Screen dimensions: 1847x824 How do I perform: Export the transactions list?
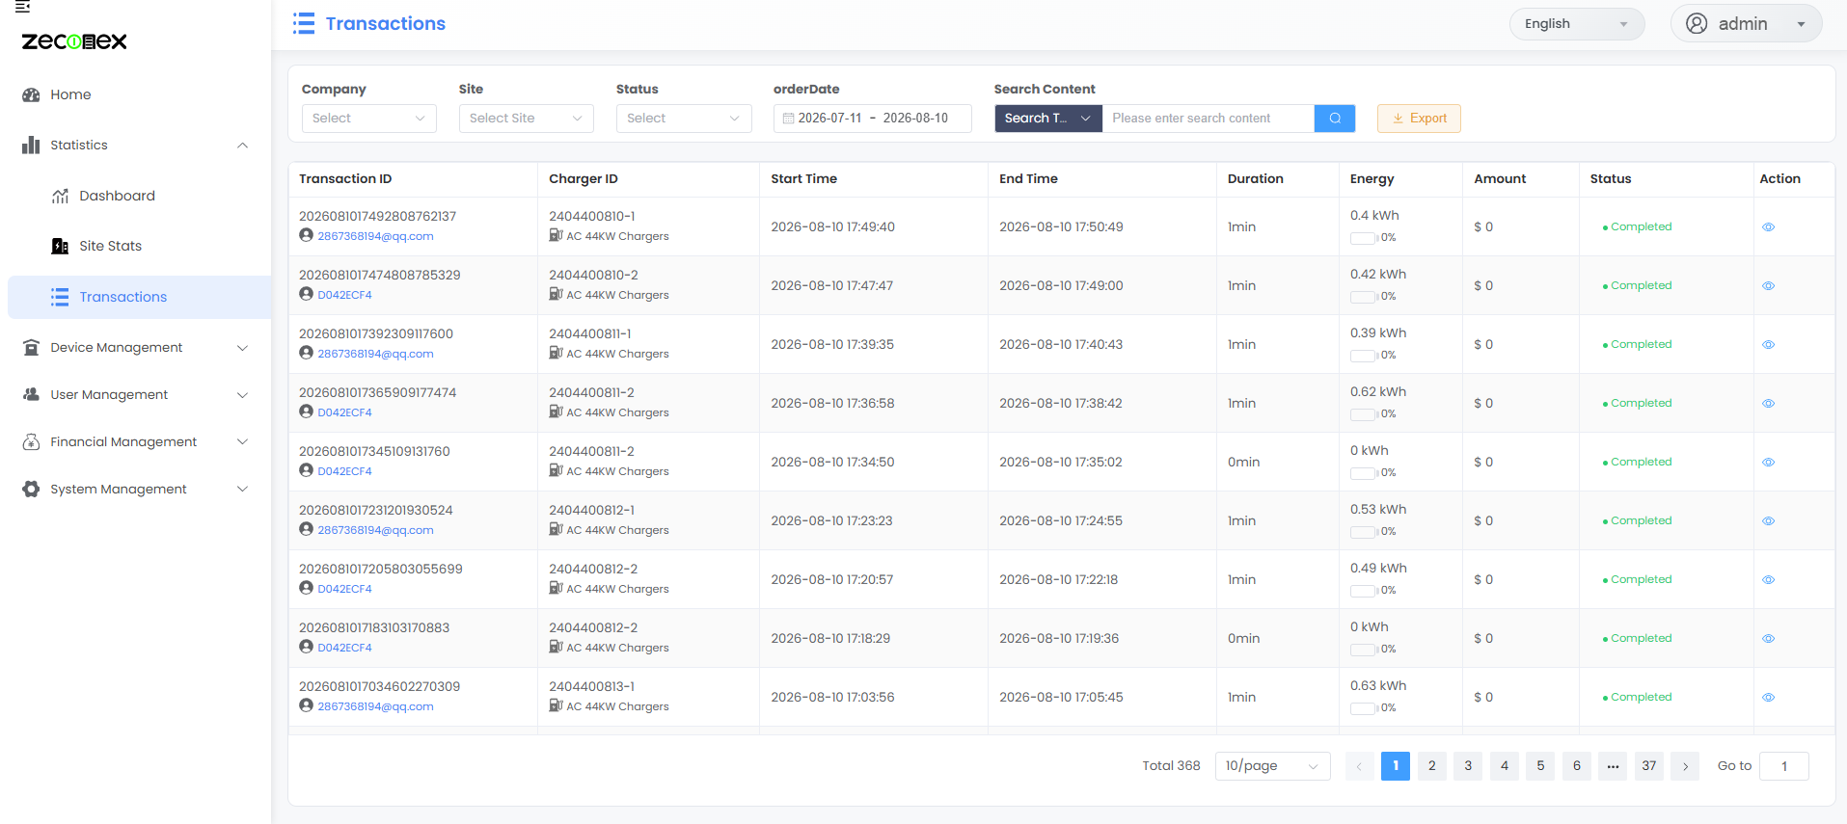pyautogui.click(x=1419, y=119)
